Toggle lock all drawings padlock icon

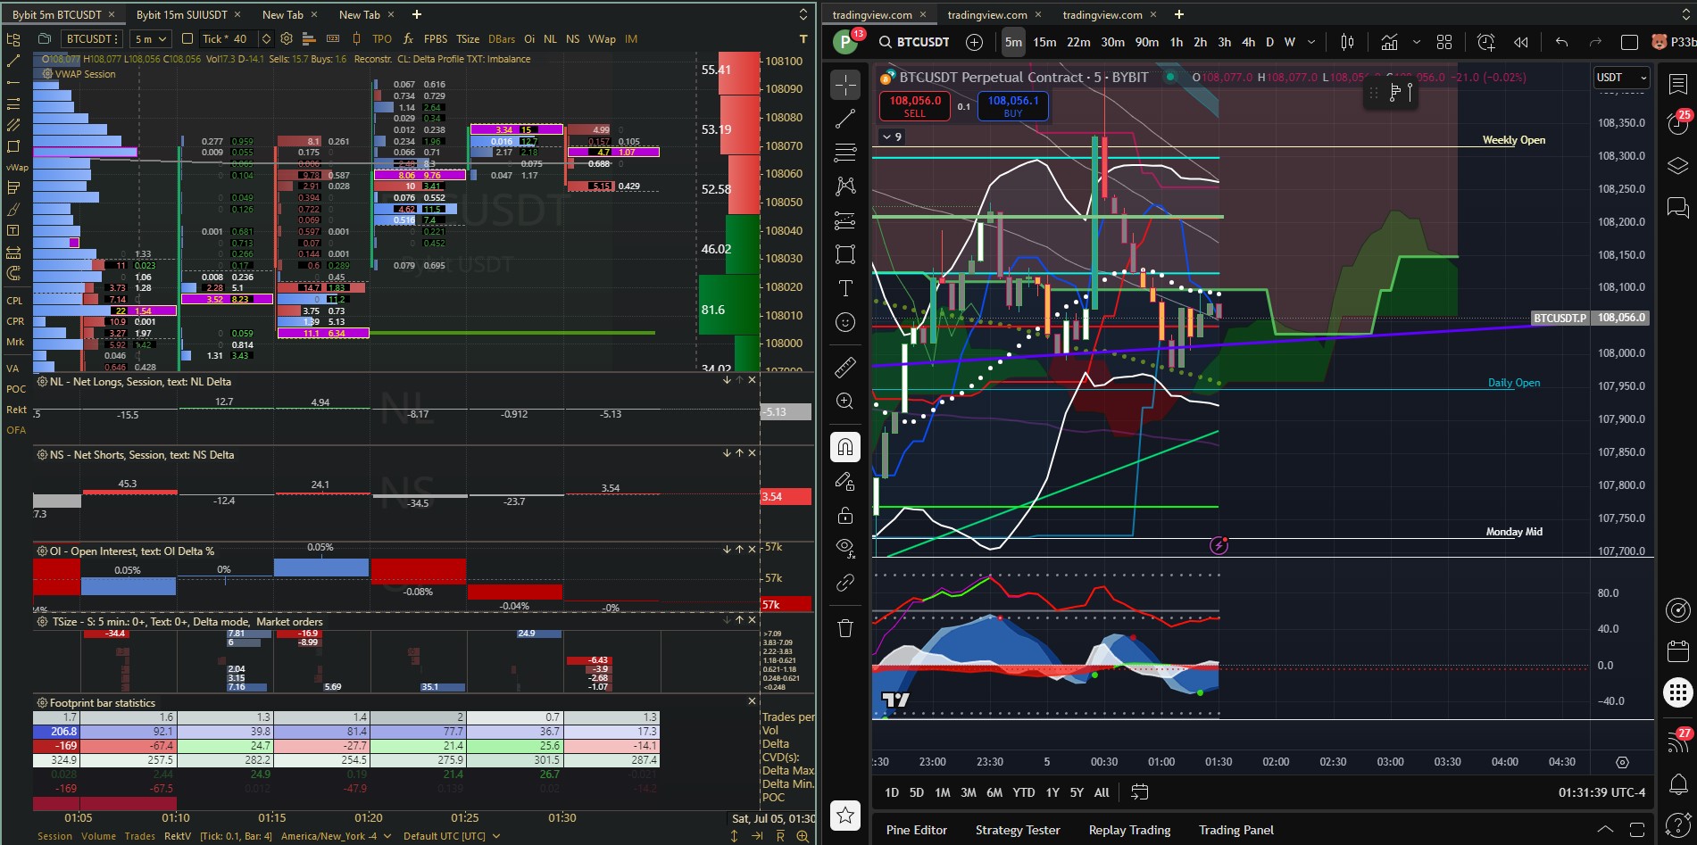pyautogui.click(x=845, y=516)
